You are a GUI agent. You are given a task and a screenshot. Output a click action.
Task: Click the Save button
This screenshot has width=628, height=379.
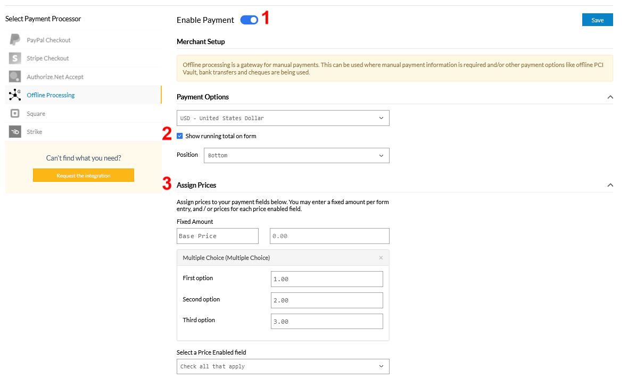tap(597, 20)
